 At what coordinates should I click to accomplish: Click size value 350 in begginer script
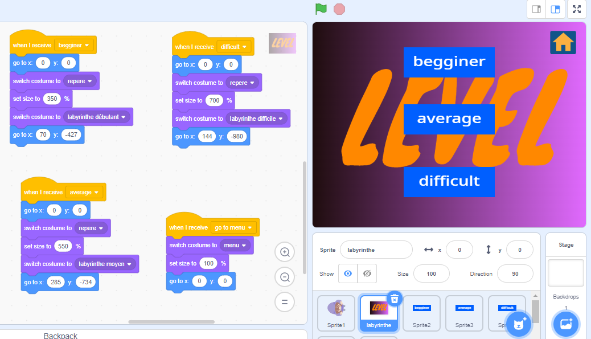click(52, 99)
